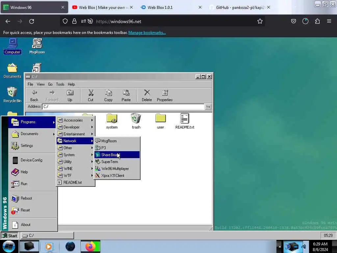Open the Documents desktop folder
Screen dimensions: 337x253
pyautogui.click(x=12, y=71)
